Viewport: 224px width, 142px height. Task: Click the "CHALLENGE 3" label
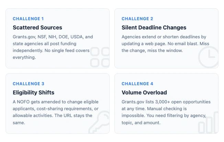[29, 84]
